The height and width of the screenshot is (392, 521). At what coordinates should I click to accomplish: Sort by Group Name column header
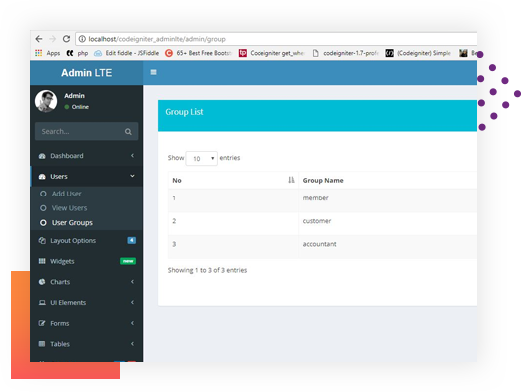[x=388, y=180]
